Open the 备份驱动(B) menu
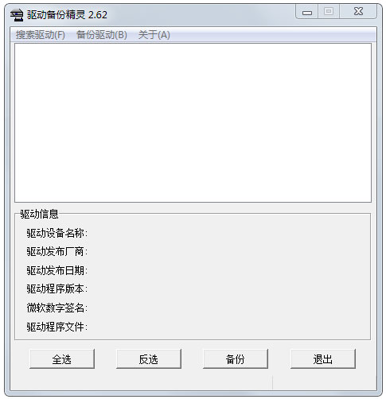Viewport: 386px width, 399px height. 102,35
